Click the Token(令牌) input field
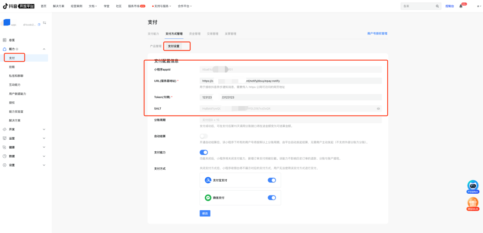This screenshot has height=233, width=483. (x=291, y=97)
